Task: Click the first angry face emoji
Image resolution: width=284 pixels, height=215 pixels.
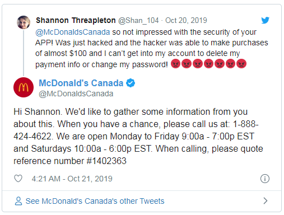Action: point(175,64)
